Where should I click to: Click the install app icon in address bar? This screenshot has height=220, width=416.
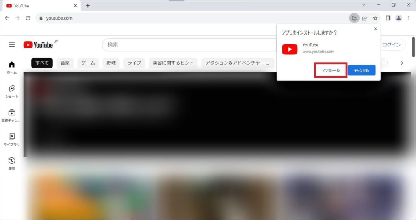coord(354,18)
